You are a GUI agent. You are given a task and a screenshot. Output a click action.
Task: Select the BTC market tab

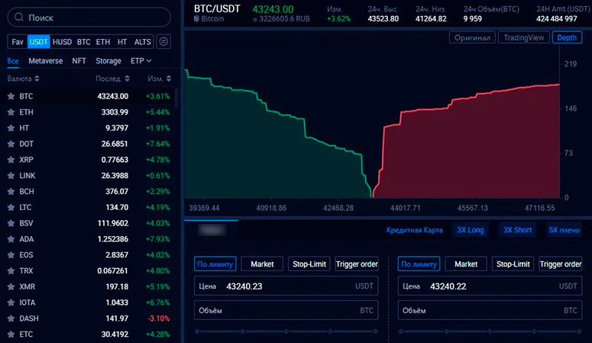click(x=84, y=41)
